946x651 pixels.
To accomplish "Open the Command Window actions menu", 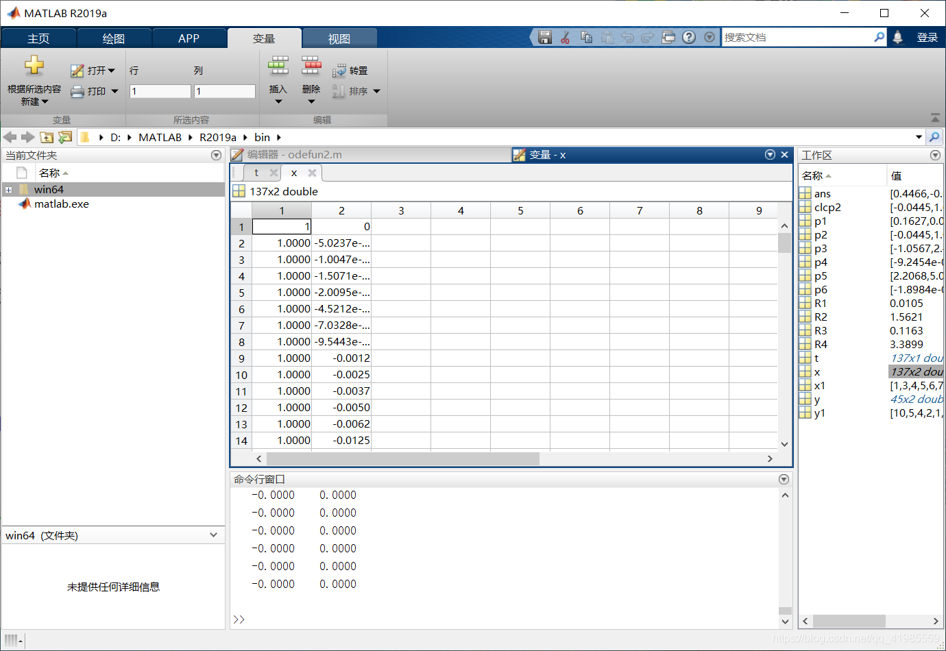I will pyautogui.click(x=784, y=479).
